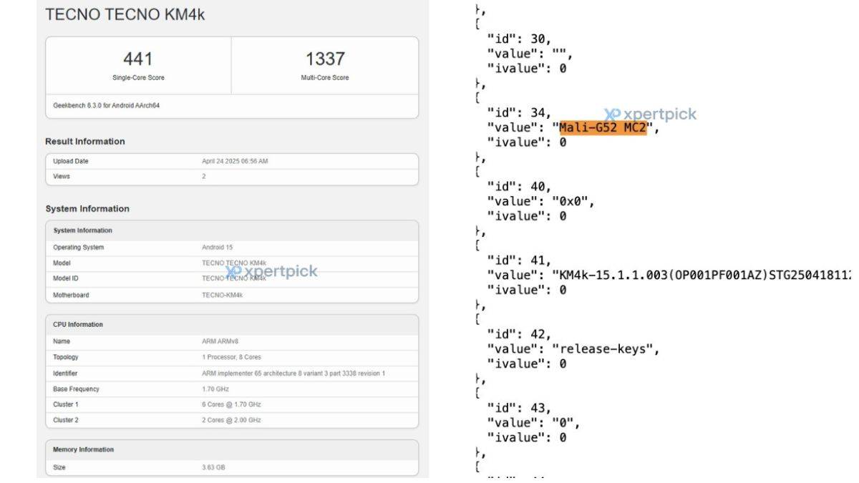The width and height of the screenshot is (859, 483).
Task: Click the CPU Information table header
Action: coord(232,324)
